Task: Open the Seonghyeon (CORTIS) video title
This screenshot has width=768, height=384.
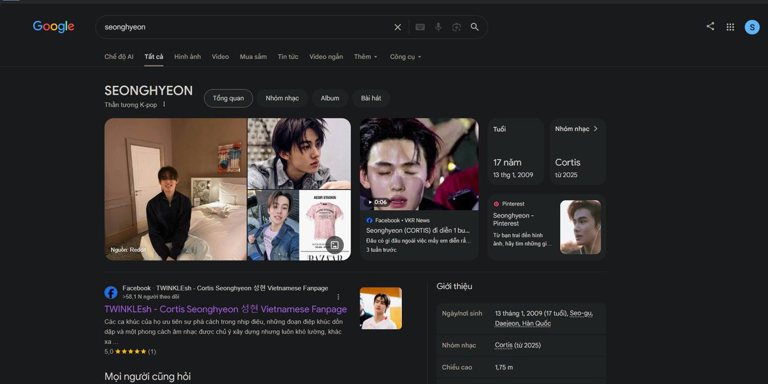Action: (x=418, y=230)
